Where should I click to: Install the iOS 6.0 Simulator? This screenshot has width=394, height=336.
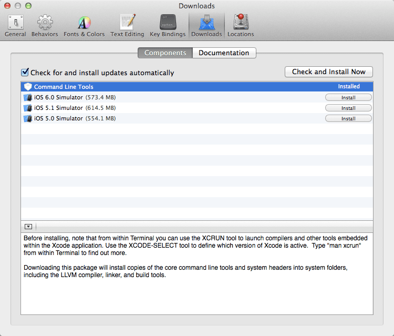click(x=348, y=97)
